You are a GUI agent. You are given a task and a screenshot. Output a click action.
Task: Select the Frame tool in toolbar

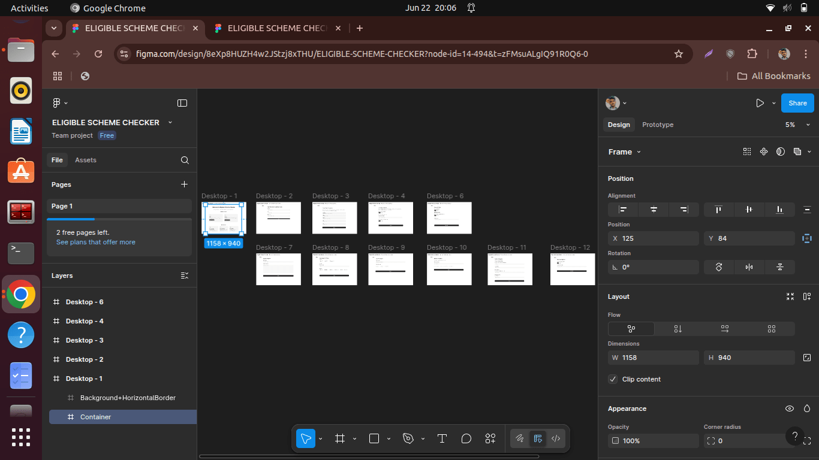pyautogui.click(x=340, y=438)
